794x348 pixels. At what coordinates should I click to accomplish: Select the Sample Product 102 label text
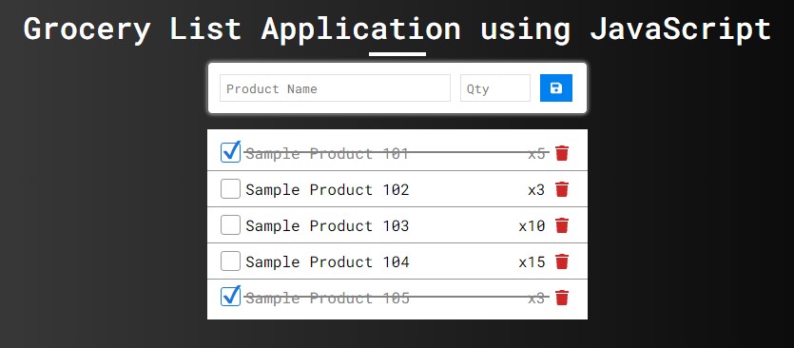pos(327,189)
